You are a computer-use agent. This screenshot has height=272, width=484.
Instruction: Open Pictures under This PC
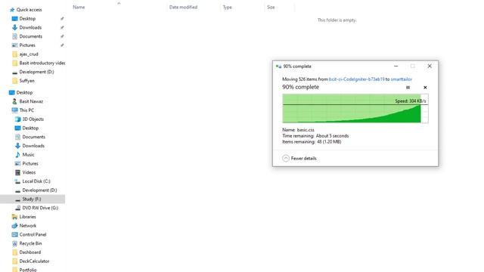(x=26, y=164)
